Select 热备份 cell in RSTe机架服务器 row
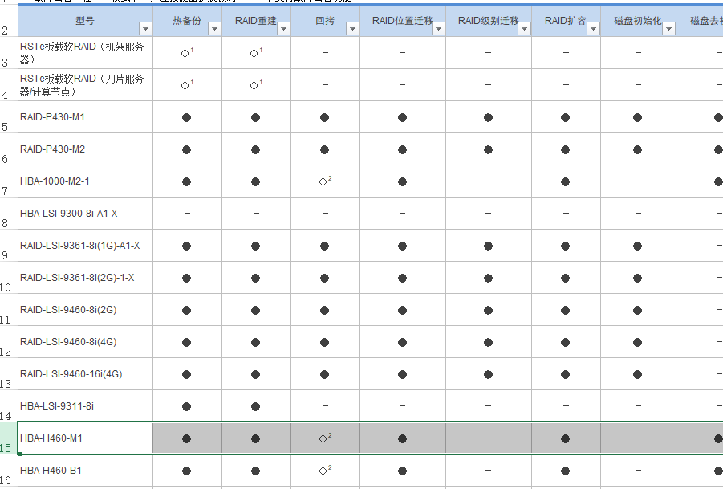 187,53
